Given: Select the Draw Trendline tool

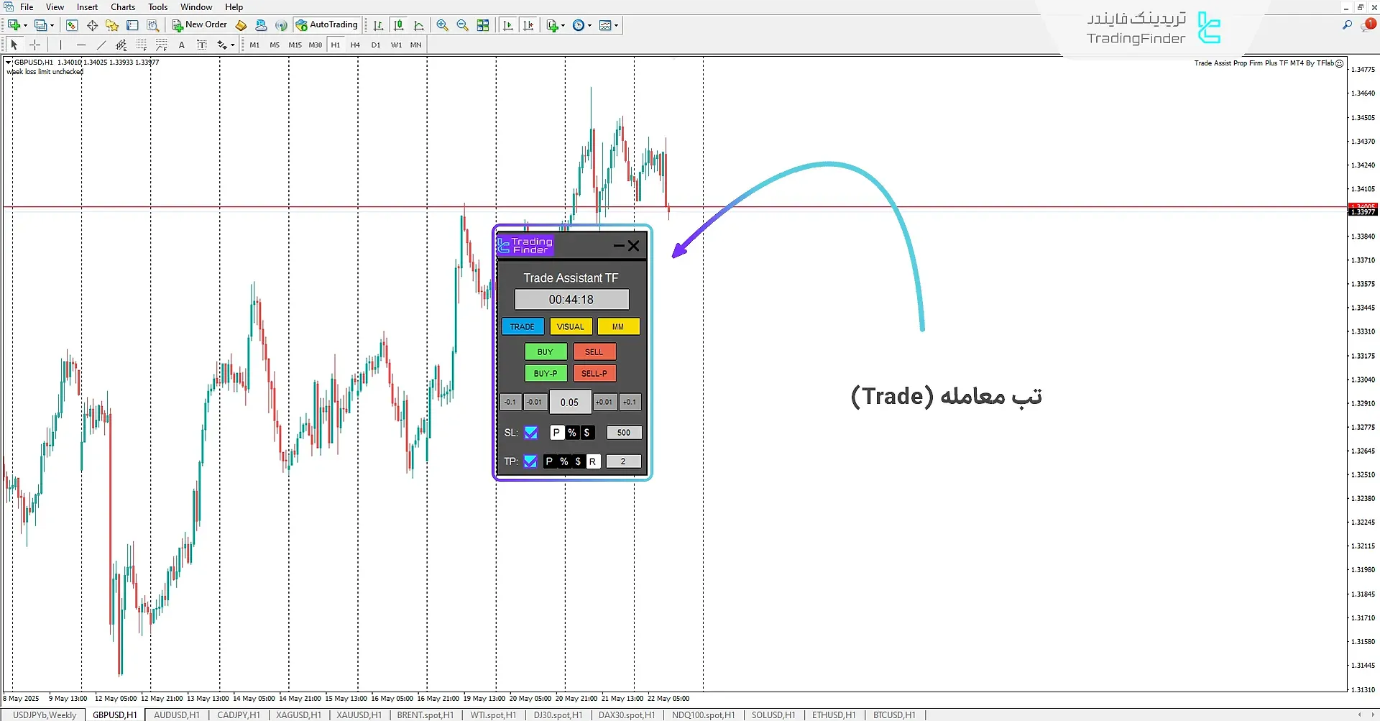Looking at the screenshot, I should [x=101, y=45].
